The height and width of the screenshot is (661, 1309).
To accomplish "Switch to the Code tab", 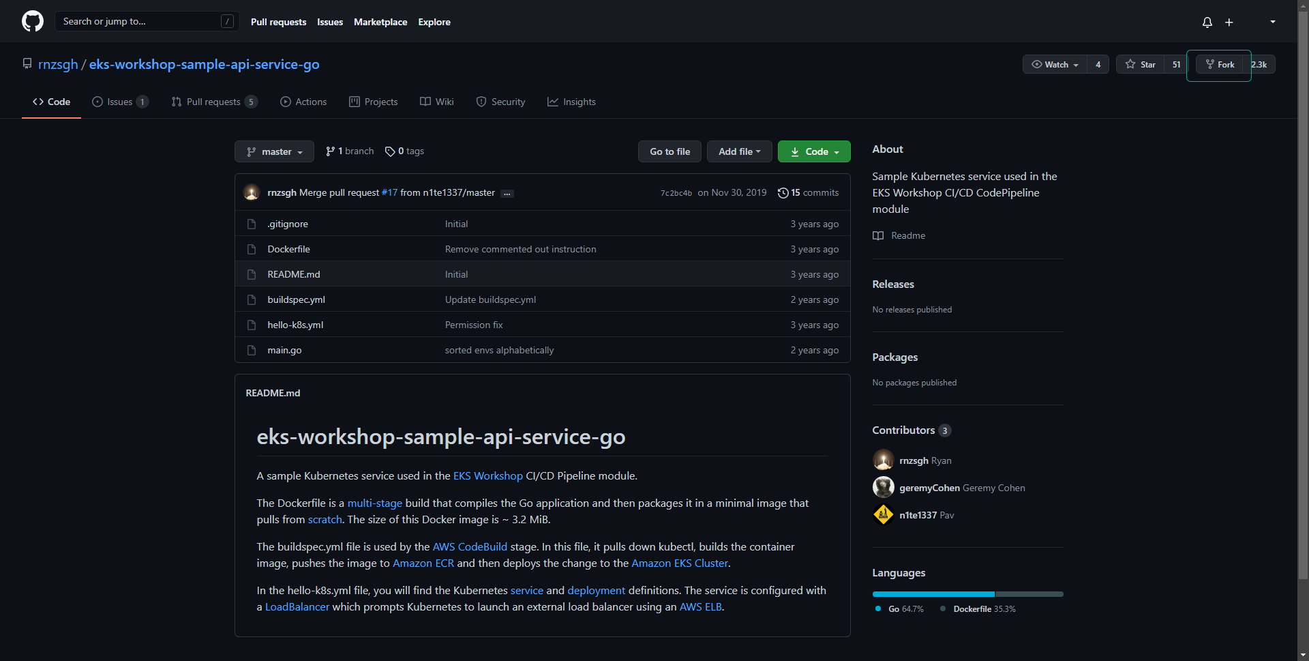I will [51, 102].
